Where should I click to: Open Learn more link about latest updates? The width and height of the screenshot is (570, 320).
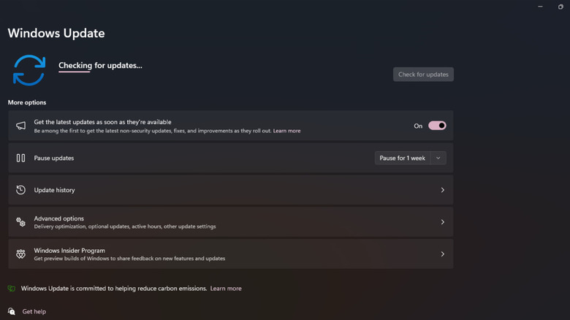click(x=286, y=131)
